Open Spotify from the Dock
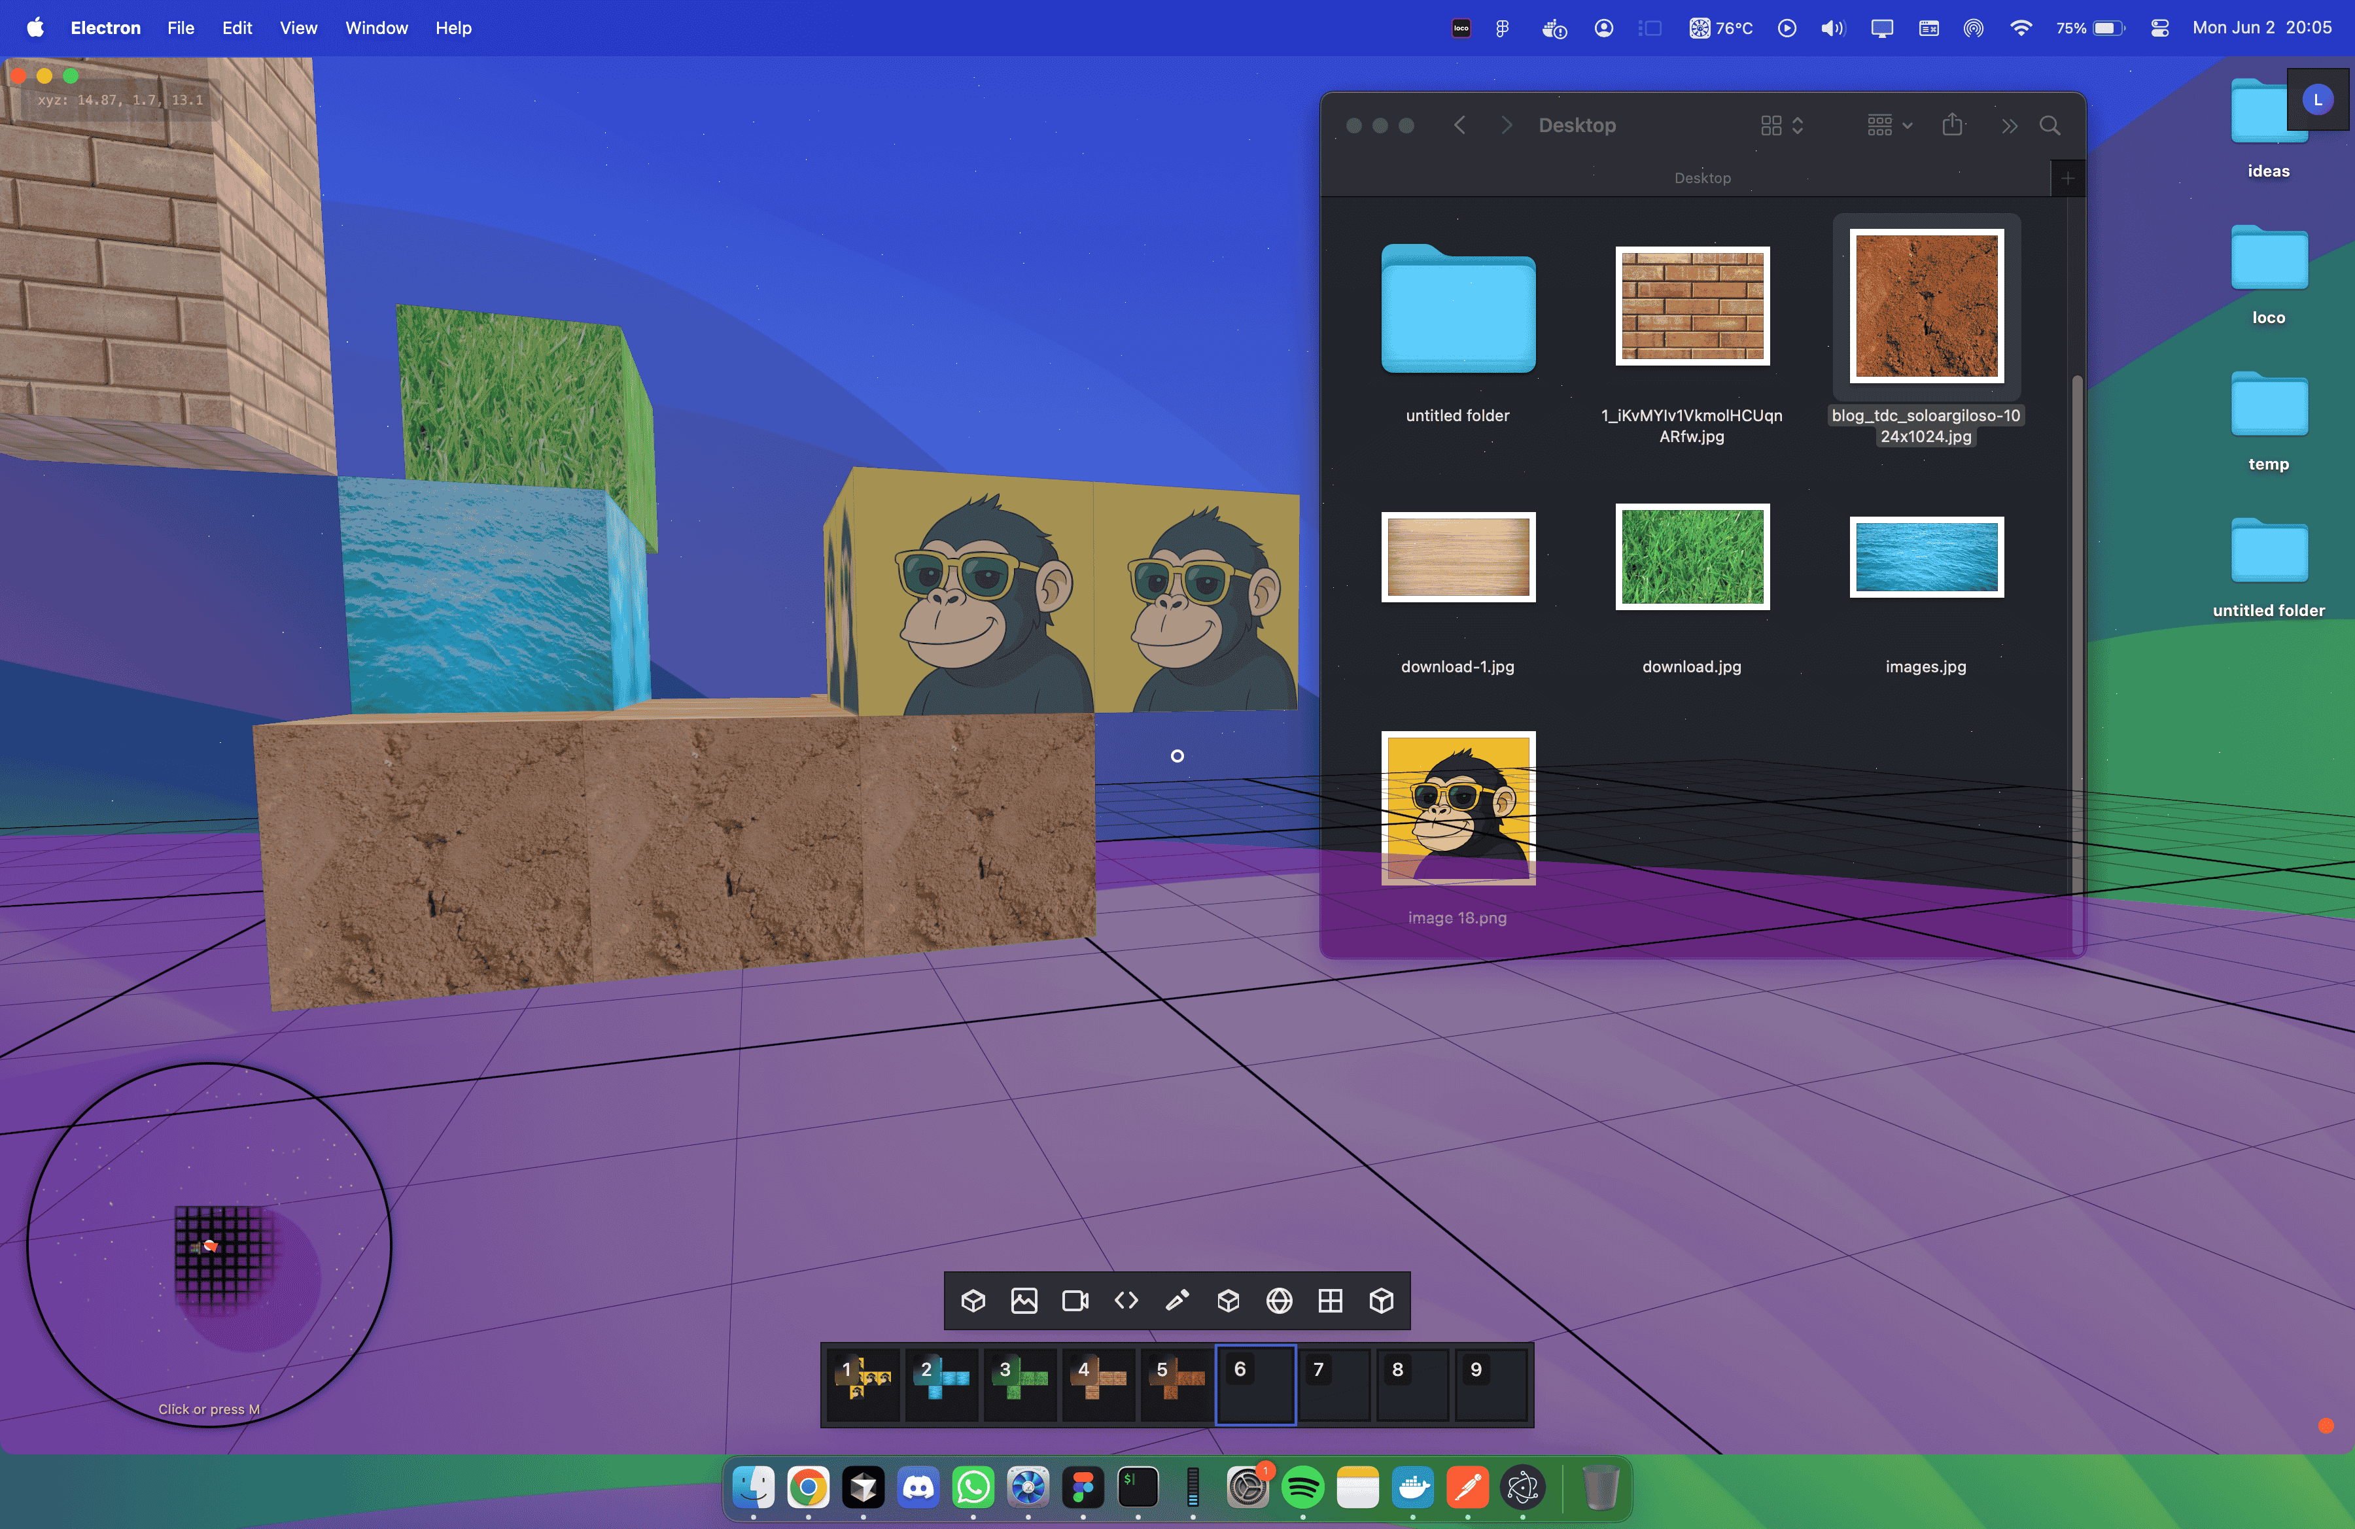 coord(1303,1488)
